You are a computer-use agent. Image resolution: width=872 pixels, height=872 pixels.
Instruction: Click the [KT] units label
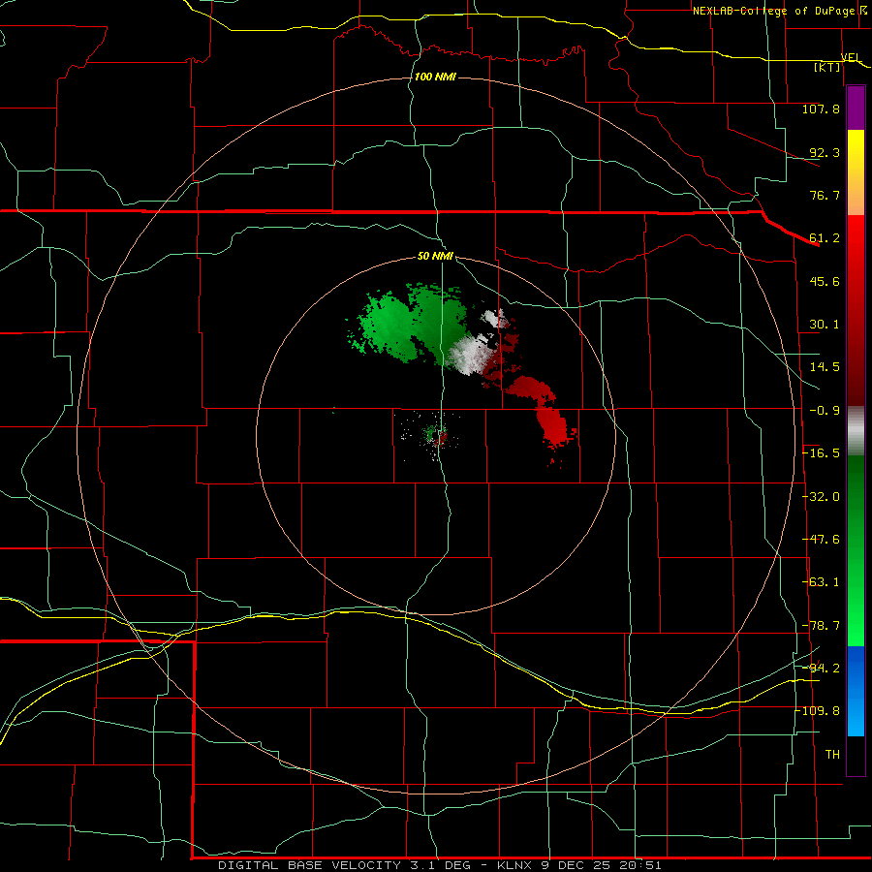[827, 67]
